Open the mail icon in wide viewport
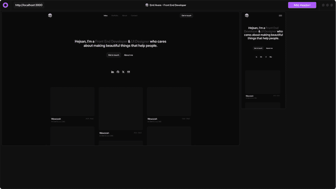Image resolution: width=336 pixels, height=189 pixels. (129, 72)
